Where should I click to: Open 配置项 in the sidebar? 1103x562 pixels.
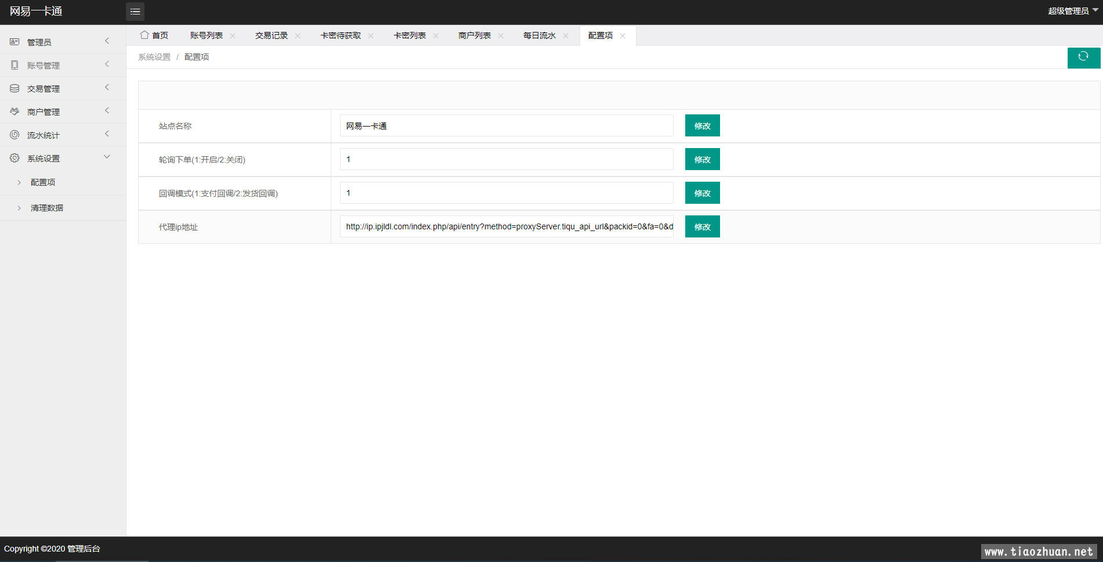tap(43, 182)
